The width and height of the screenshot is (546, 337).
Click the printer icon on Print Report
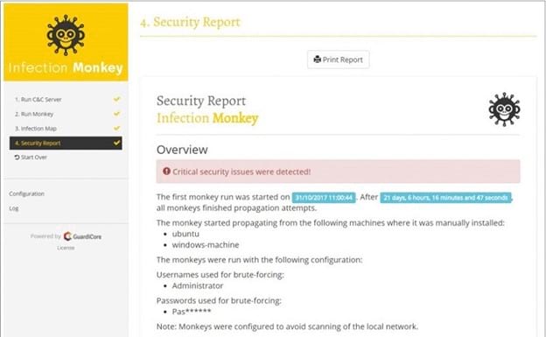click(x=318, y=60)
